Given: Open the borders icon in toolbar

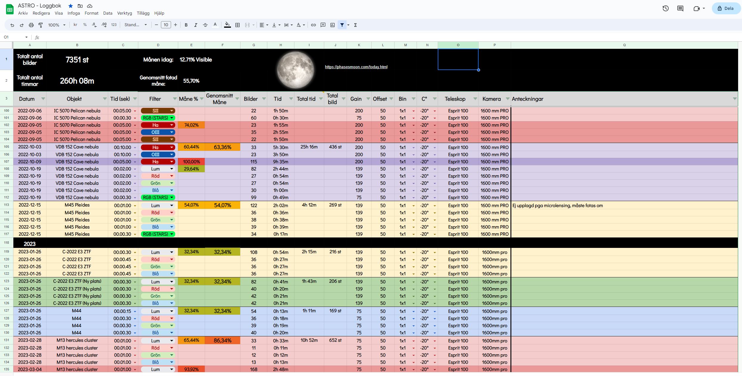Looking at the screenshot, I should pos(237,25).
